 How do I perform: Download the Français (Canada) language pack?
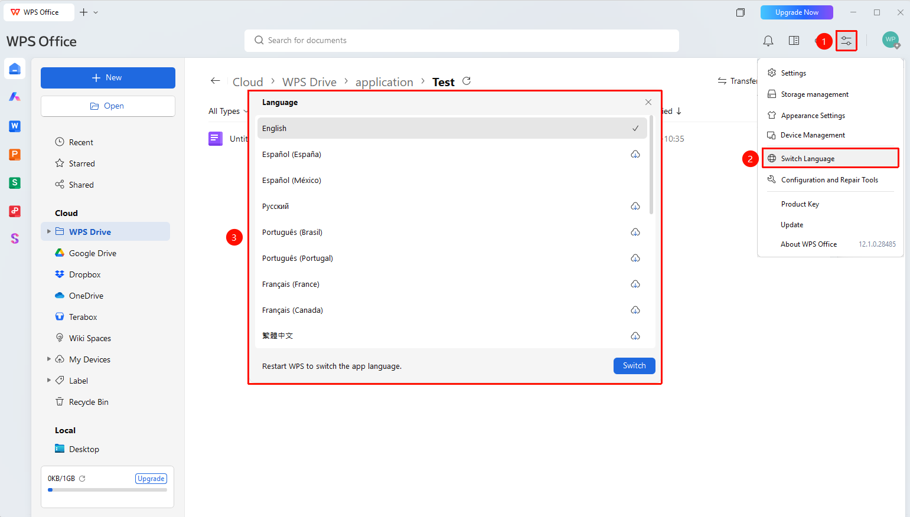click(635, 310)
